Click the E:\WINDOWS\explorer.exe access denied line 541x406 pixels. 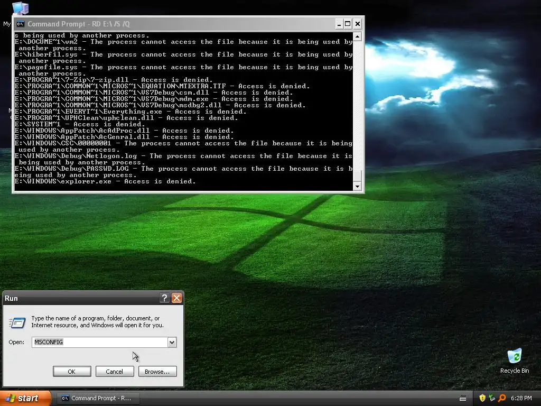105,181
